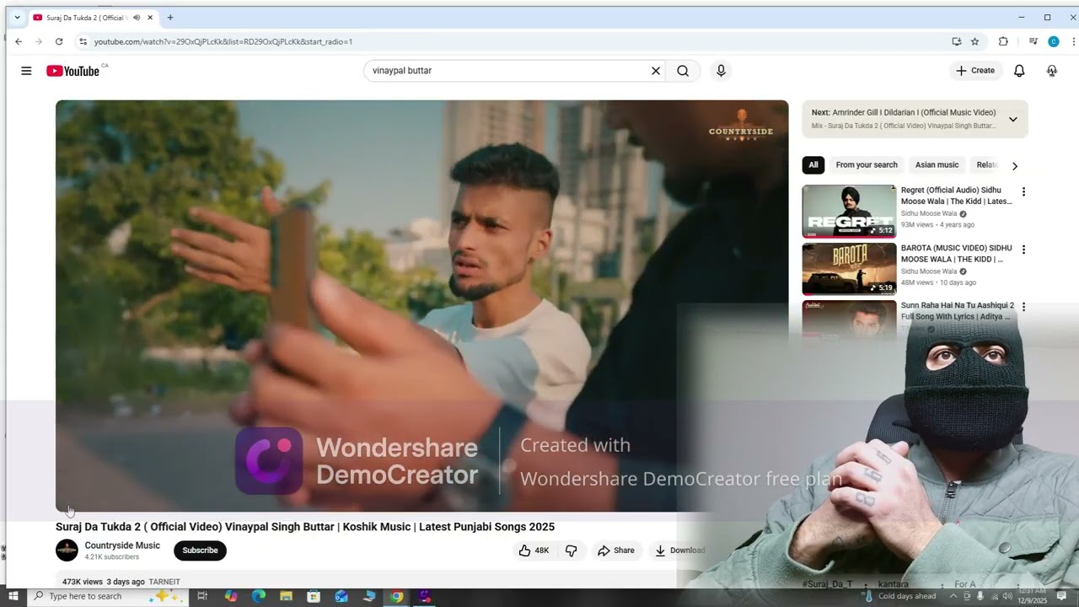Image resolution: width=1079 pixels, height=607 pixels.
Task: Open Microsoft Edge from the taskbar
Action: [x=259, y=596]
